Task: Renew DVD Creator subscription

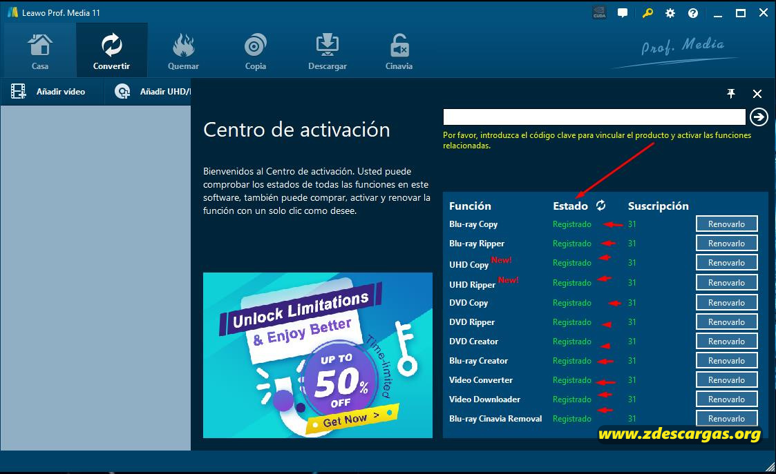Action: 726,341
